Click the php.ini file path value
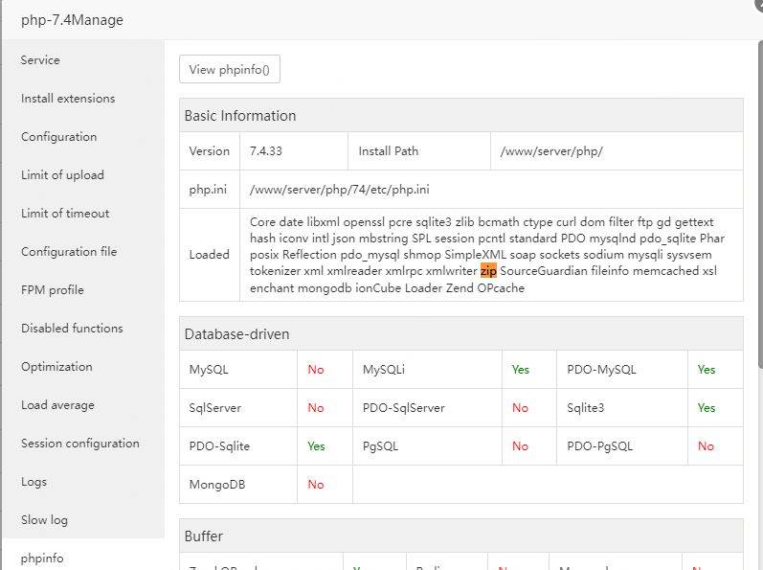This screenshot has height=570, width=763. (x=340, y=190)
